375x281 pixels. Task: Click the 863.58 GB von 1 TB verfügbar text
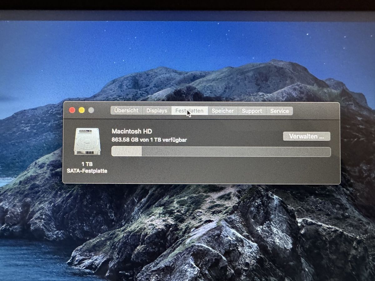click(149, 140)
